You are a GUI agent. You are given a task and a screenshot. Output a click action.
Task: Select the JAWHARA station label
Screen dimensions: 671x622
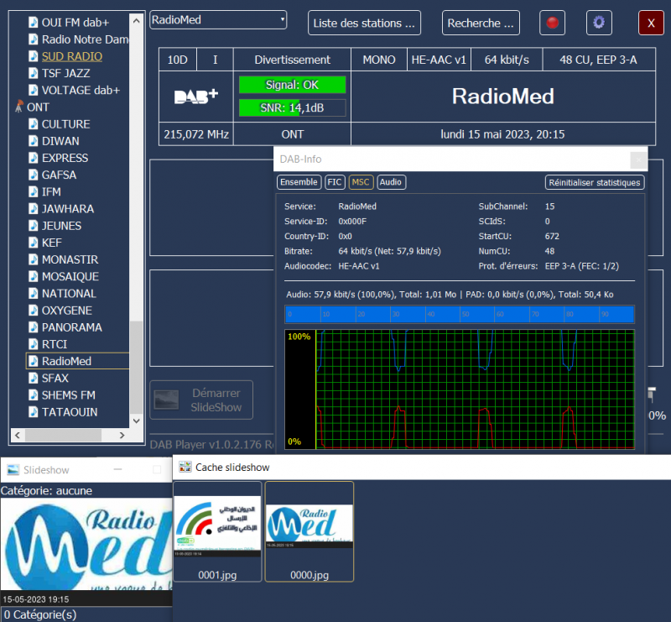pyautogui.click(x=68, y=209)
